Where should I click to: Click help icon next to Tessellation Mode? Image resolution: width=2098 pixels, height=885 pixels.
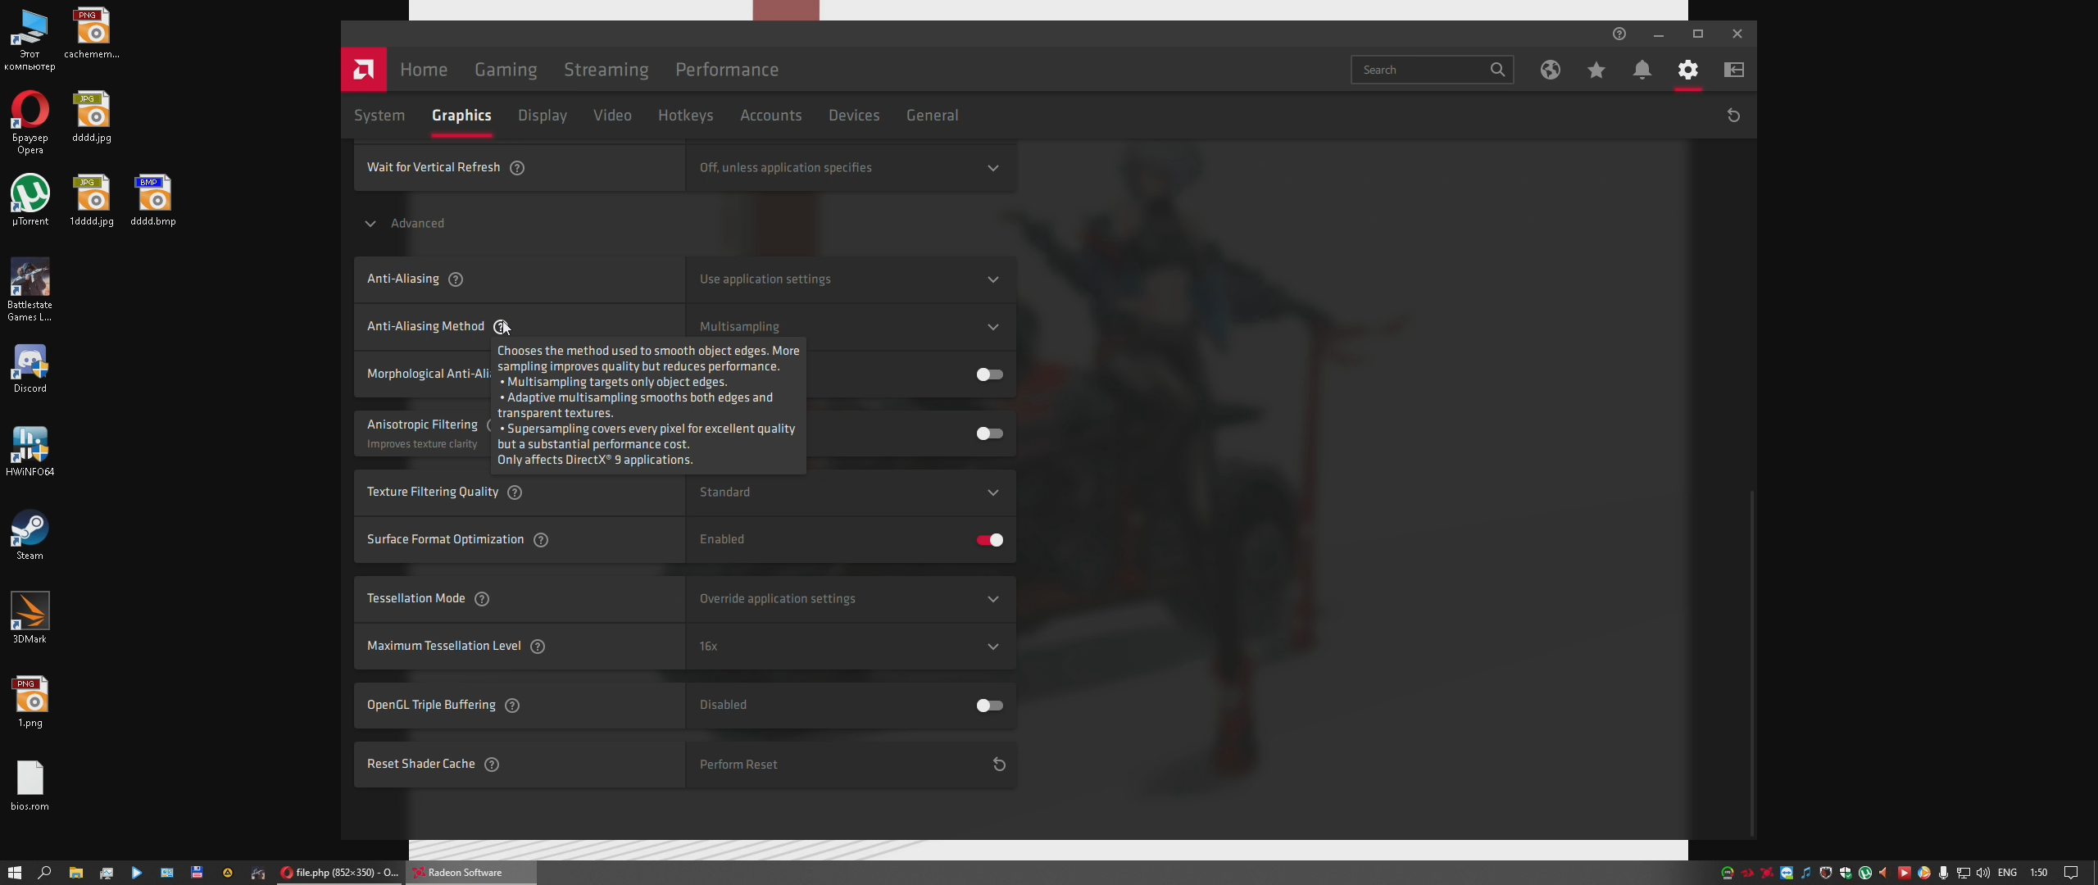[482, 599]
